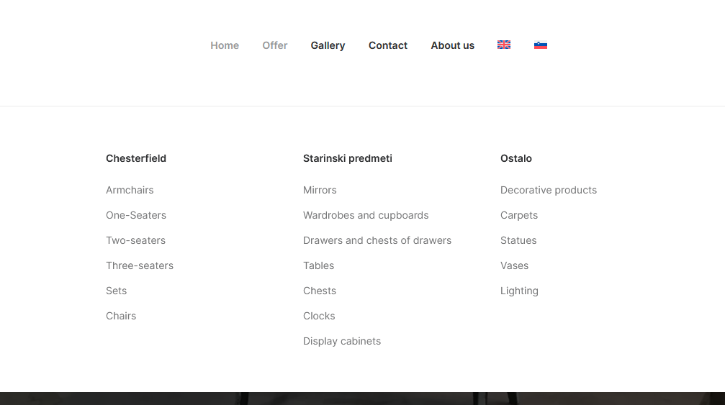Go to the Home menu item
Screen dimensions: 725x405
click(225, 45)
